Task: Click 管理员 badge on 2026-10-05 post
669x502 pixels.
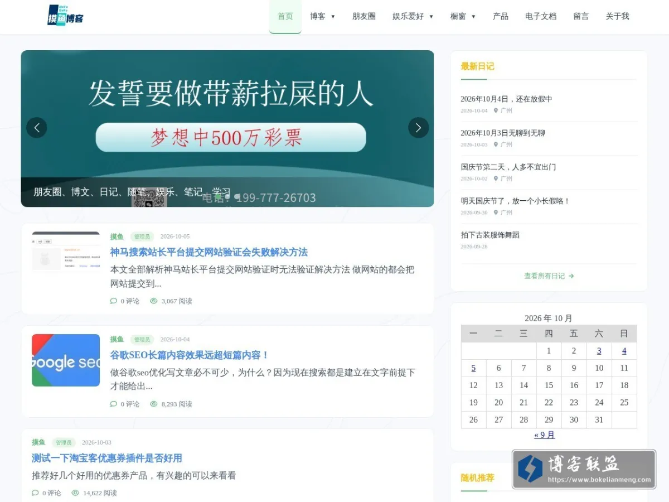Action: (142, 236)
